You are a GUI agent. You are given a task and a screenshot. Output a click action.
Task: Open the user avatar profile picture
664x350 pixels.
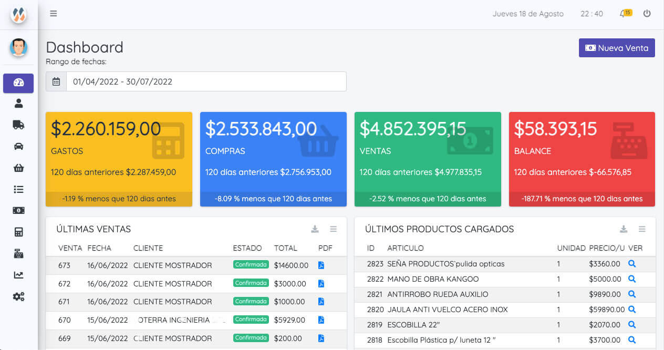pos(18,48)
